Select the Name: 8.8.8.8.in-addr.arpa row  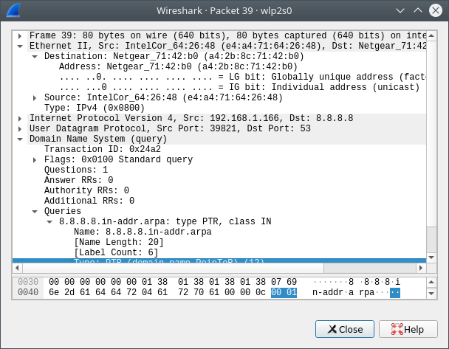[x=219, y=232]
